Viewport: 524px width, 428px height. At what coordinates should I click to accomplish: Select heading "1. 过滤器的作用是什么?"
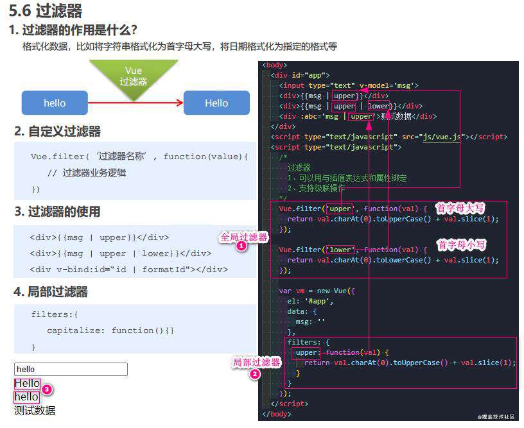click(x=73, y=30)
